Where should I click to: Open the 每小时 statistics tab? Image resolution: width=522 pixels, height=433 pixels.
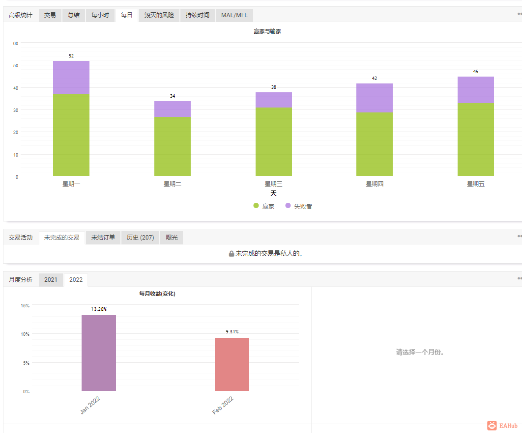100,15
